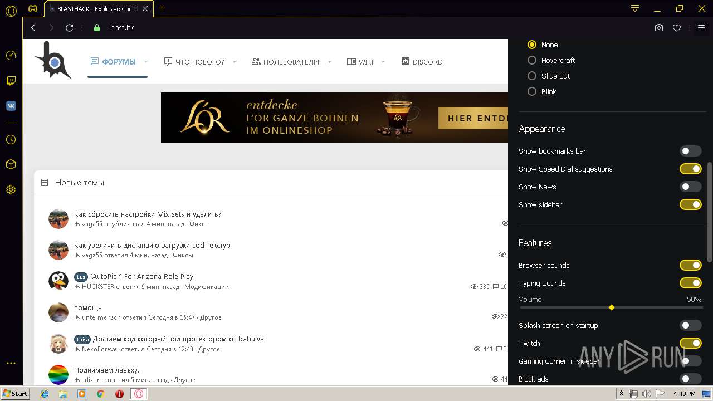Enable Show bookmarks bar toggle
Viewport: 713px width, 401px height.
tap(690, 151)
